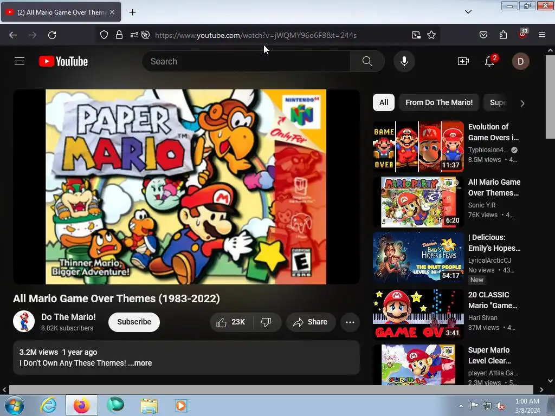Click the muted volume tray icon

click(x=500, y=406)
